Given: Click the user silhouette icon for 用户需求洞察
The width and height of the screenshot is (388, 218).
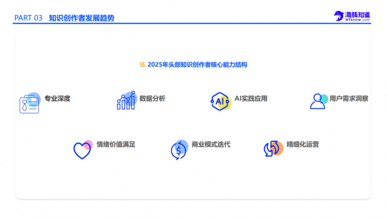Looking at the screenshot, I should tap(318, 101).
